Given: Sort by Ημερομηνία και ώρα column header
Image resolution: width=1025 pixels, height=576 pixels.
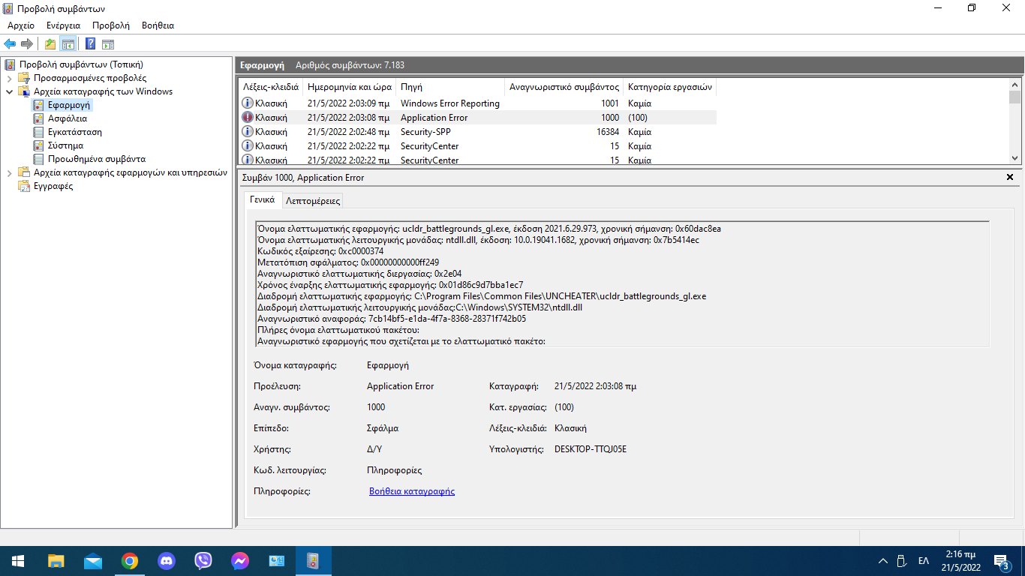Looking at the screenshot, I should tap(350, 87).
